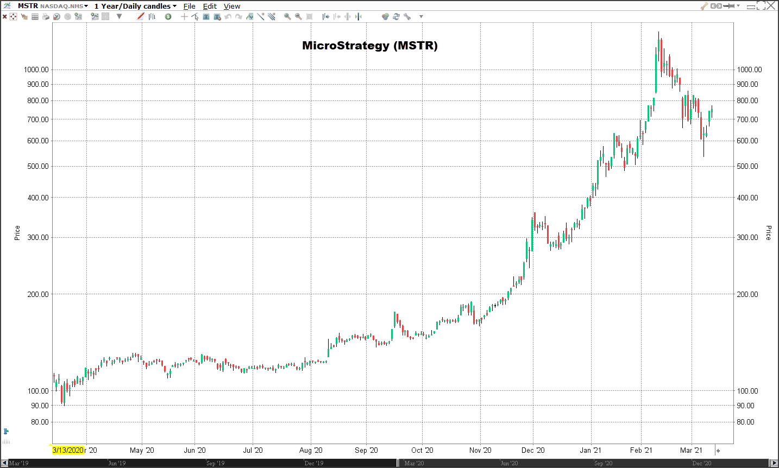
Task: Expand the toolbar overflow arrow
Action: pos(421,17)
